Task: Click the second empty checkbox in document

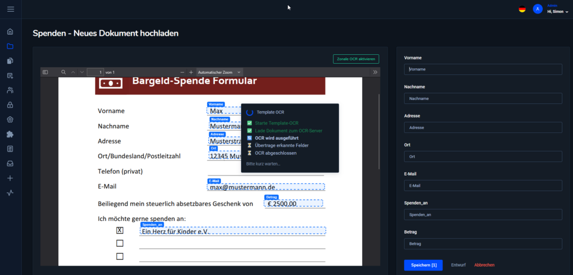Action: click(x=120, y=243)
